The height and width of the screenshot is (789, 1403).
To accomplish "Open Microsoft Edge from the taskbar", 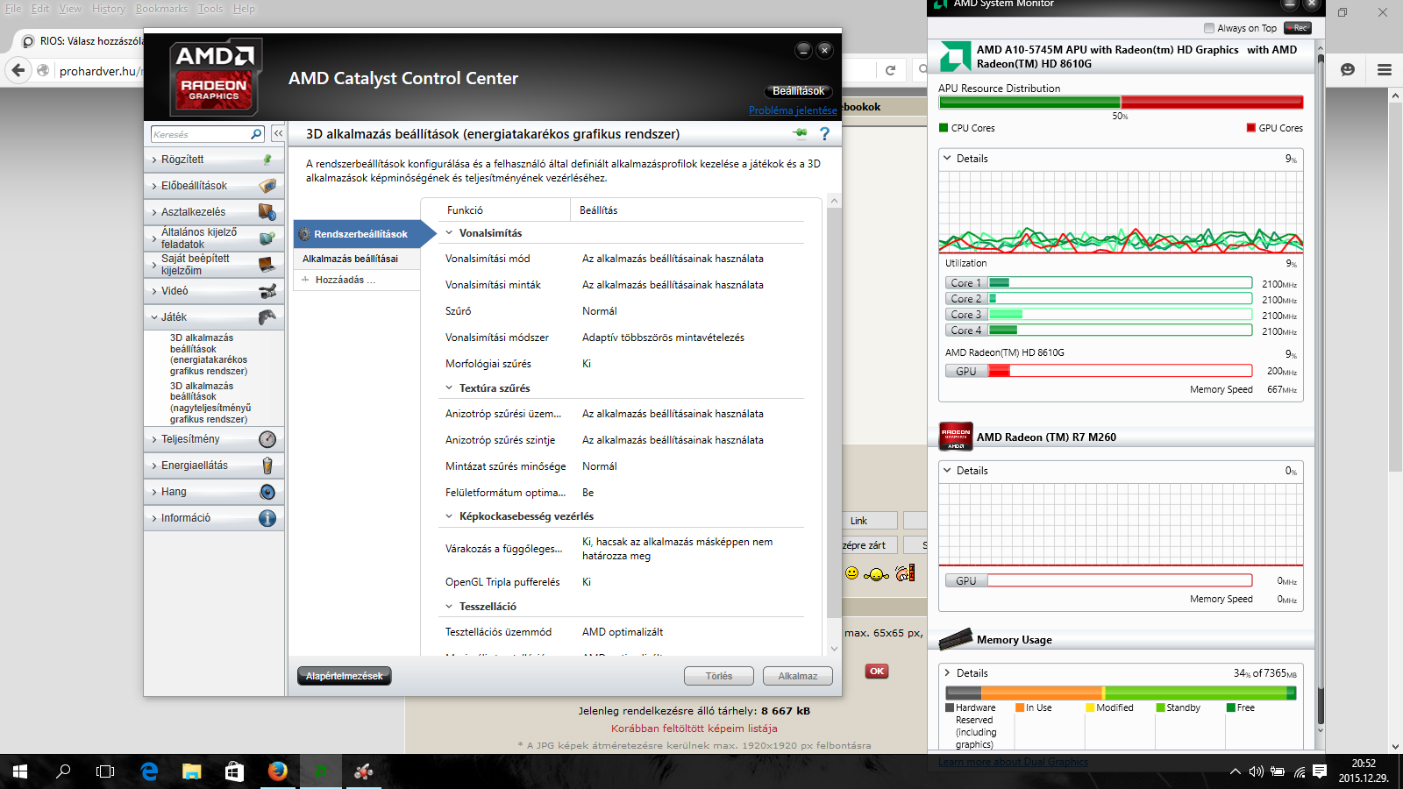I will [149, 771].
